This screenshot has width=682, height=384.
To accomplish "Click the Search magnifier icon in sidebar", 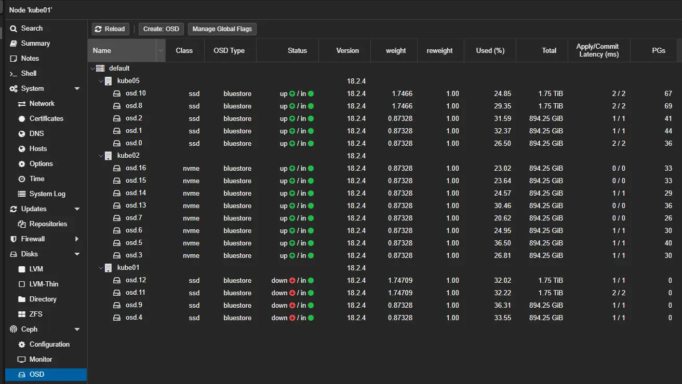I will (x=14, y=29).
